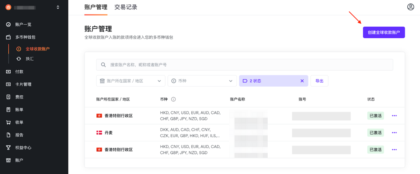Open the user profile avatar icon
Image resolution: width=420 pixels, height=174 pixels.
coord(410,7)
